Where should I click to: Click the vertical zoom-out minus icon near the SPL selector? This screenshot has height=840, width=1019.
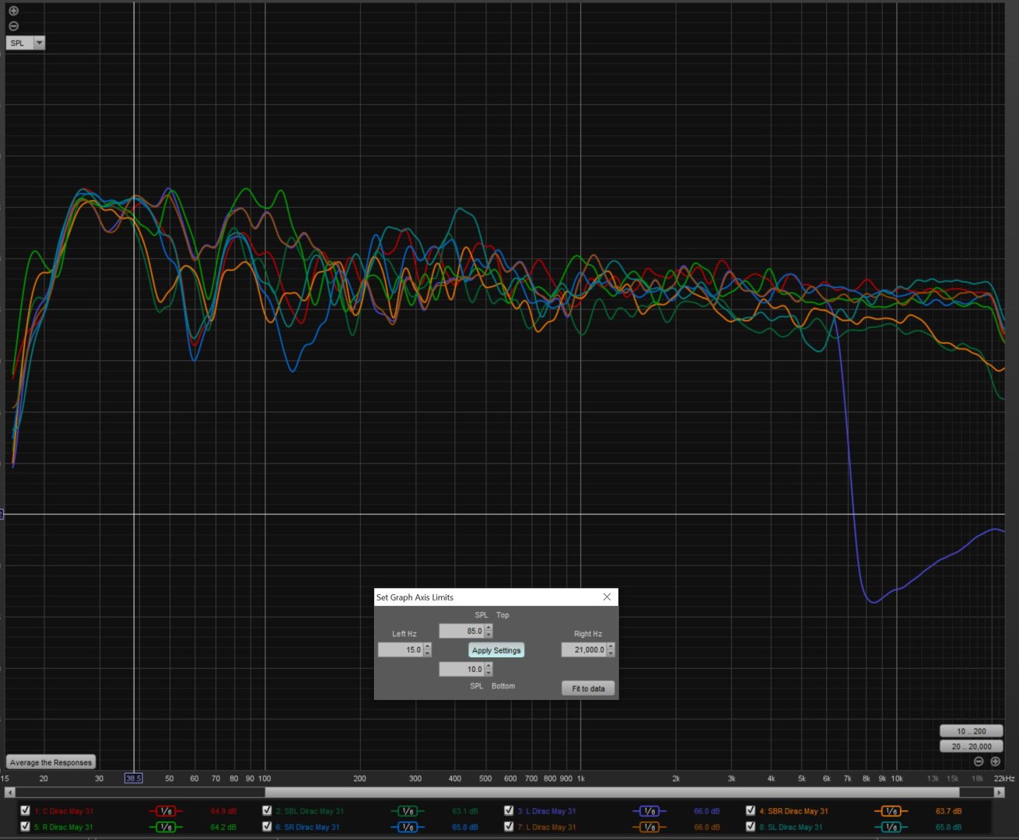click(x=13, y=26)
